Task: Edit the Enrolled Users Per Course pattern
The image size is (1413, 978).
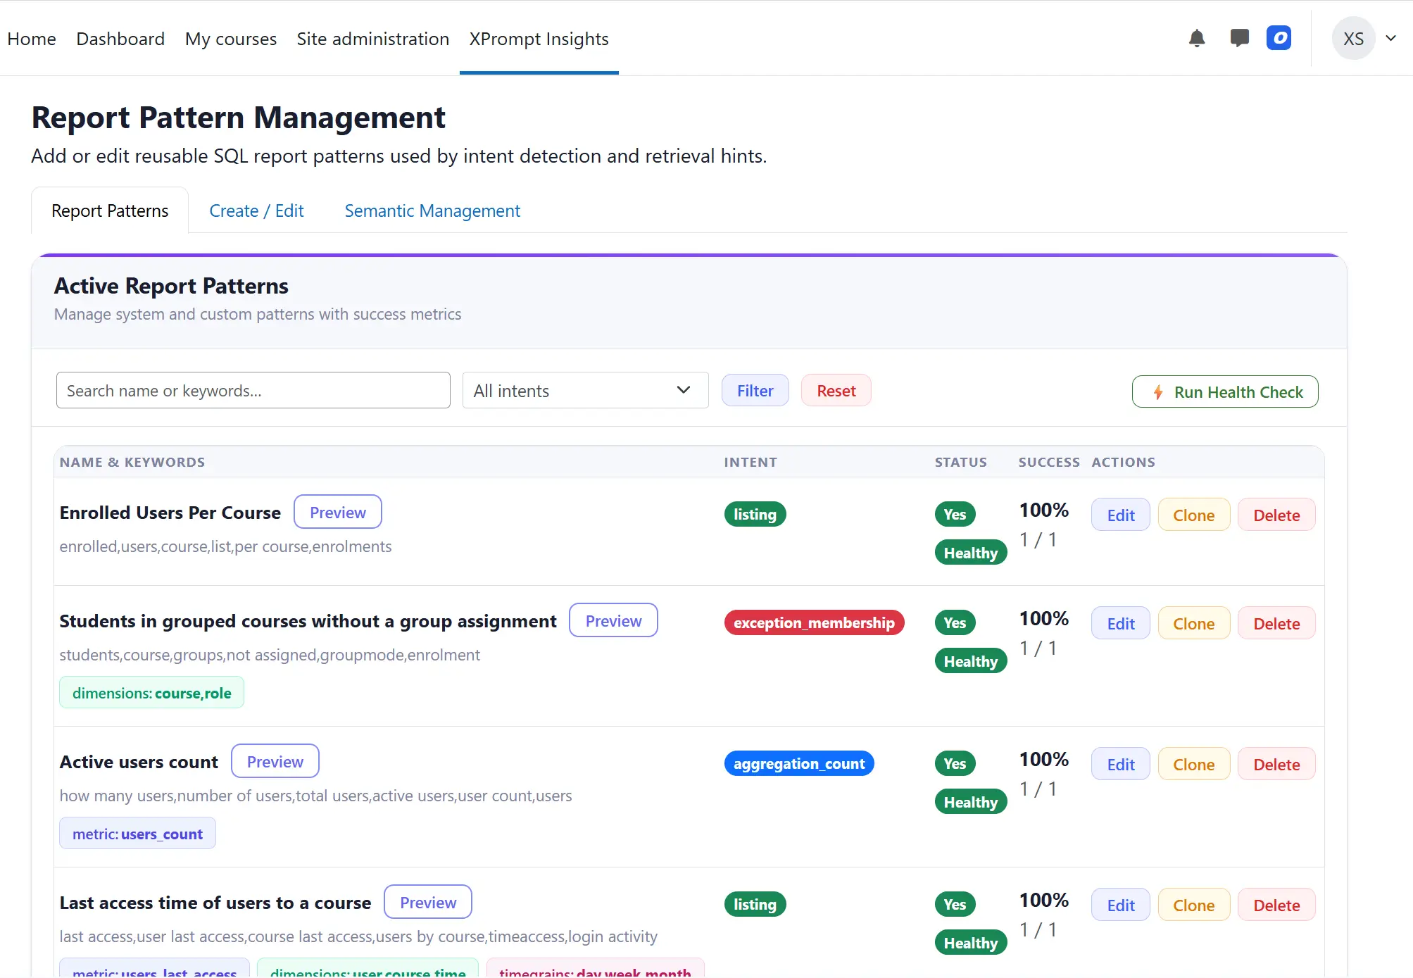Action: [1121, 515]
